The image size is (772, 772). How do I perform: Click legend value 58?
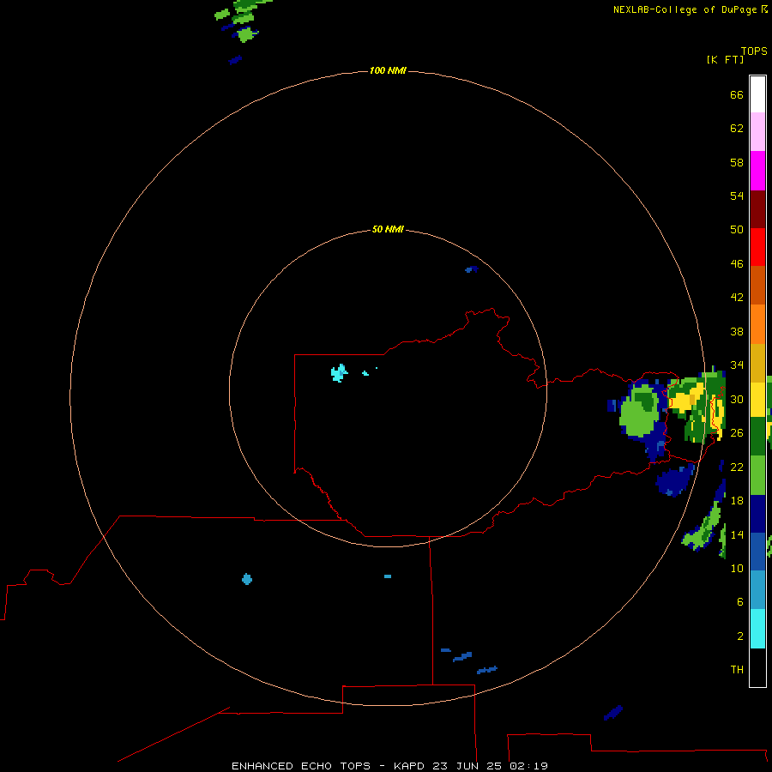click(x=737, y=162)
